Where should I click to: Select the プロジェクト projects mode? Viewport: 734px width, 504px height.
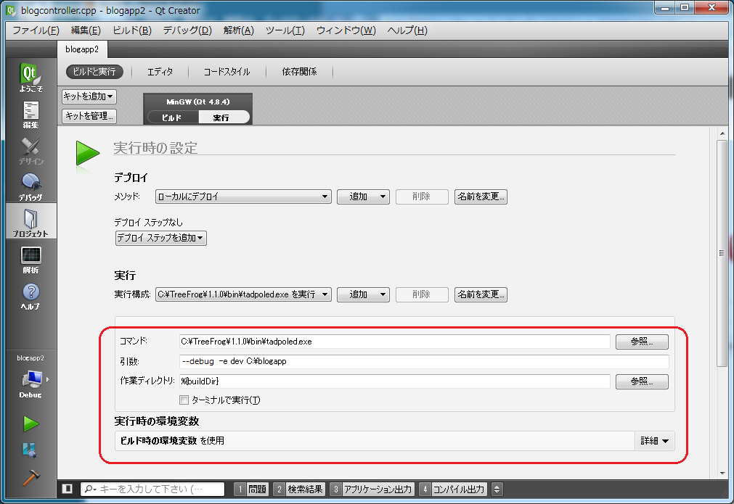tap(31, 223)
